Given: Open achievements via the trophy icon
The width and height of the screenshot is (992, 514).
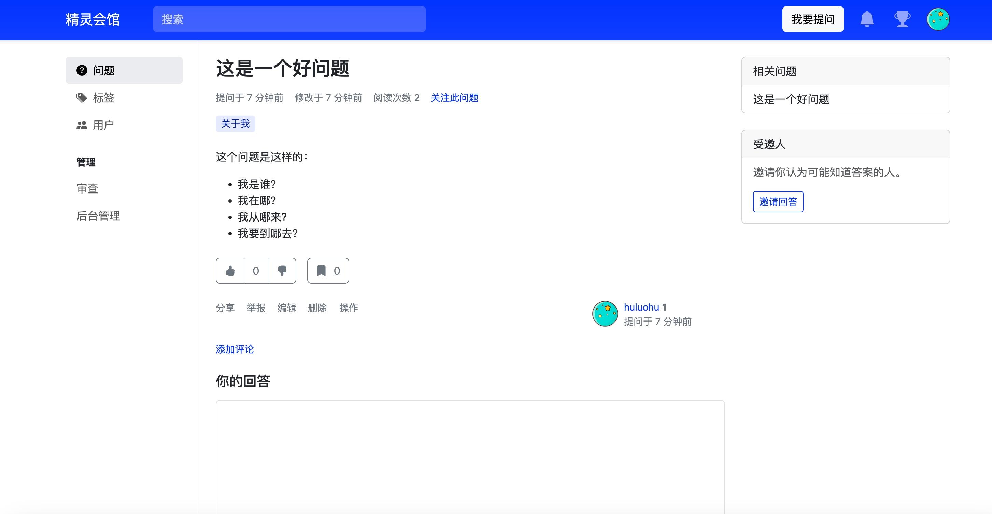Looking at the screenshot, I should [902, 19].
